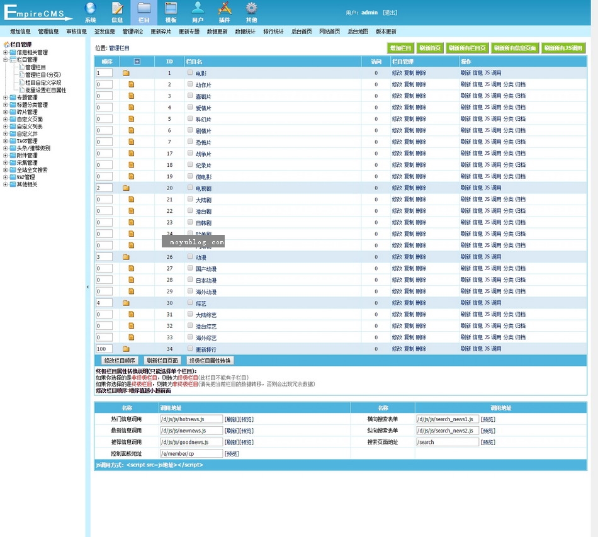The height and width of the screenshot is (537, 598).
Task: Open the 管理信息 submenu item
Action: [x=48, y=31]
